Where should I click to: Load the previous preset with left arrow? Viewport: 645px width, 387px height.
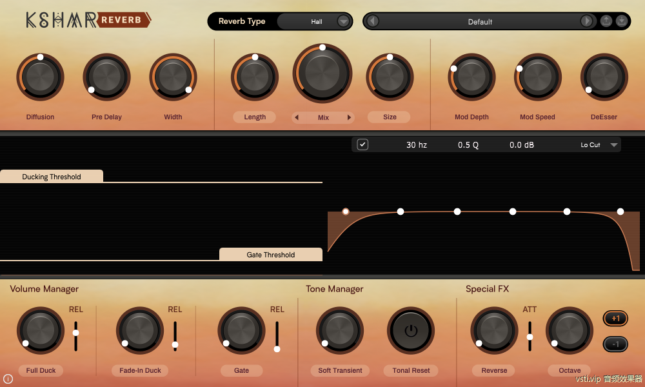point(373,21)
